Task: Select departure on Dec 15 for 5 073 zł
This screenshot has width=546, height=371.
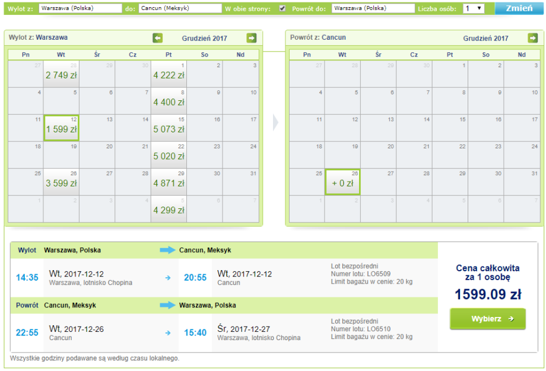Action: tap(169, 128)
